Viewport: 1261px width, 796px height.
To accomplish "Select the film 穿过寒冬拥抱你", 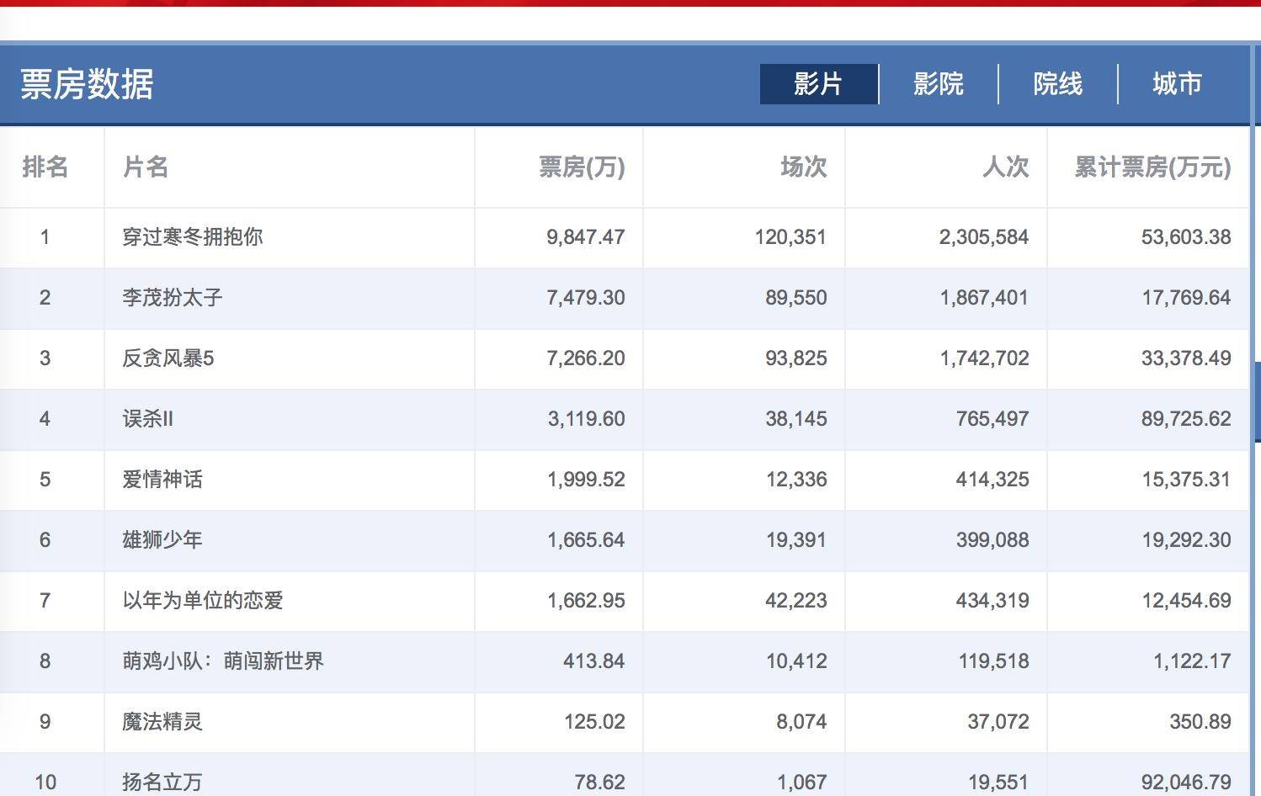I will click(x=193, y=237).
